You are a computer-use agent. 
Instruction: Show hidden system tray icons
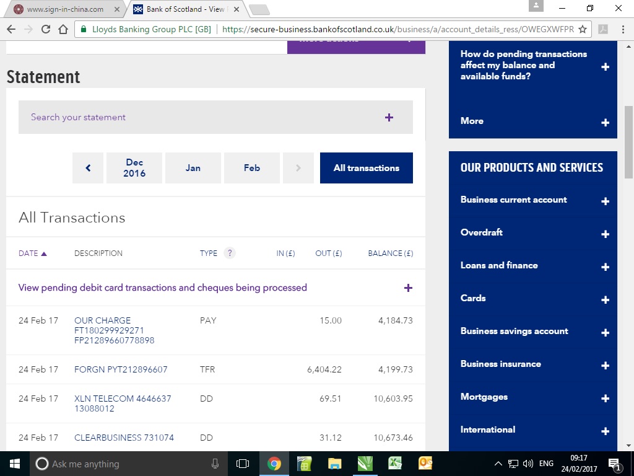[x=498, y=464]
